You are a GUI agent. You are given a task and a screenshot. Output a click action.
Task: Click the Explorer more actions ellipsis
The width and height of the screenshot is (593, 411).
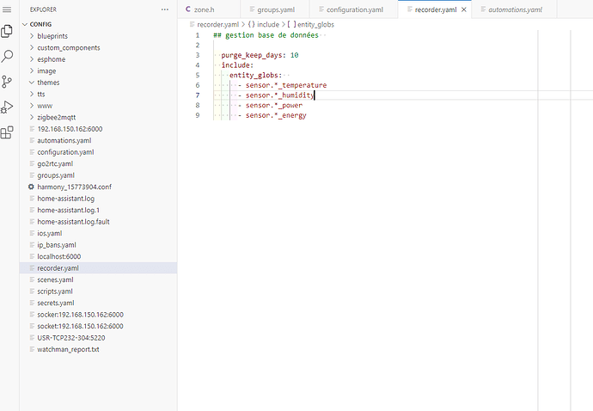coord(165,9)
